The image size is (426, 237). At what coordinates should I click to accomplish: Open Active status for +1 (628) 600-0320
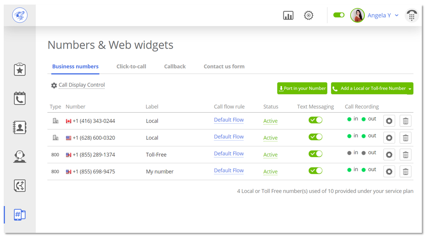click(x=270, y=138)
